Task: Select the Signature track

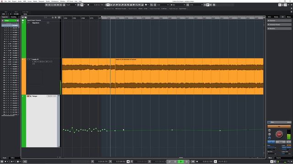Action: pyautogui.click(x=36, y=23)
